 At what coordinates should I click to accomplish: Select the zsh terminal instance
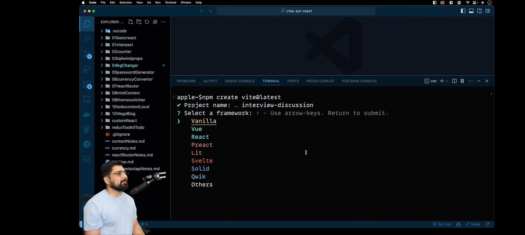coord(431,81)
